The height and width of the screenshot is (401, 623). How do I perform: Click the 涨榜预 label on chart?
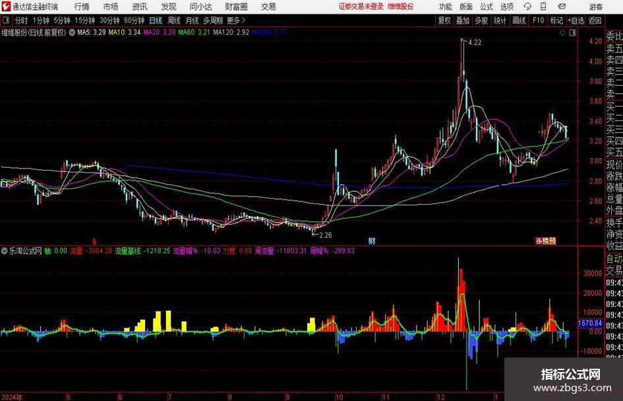tap(546, 240)
